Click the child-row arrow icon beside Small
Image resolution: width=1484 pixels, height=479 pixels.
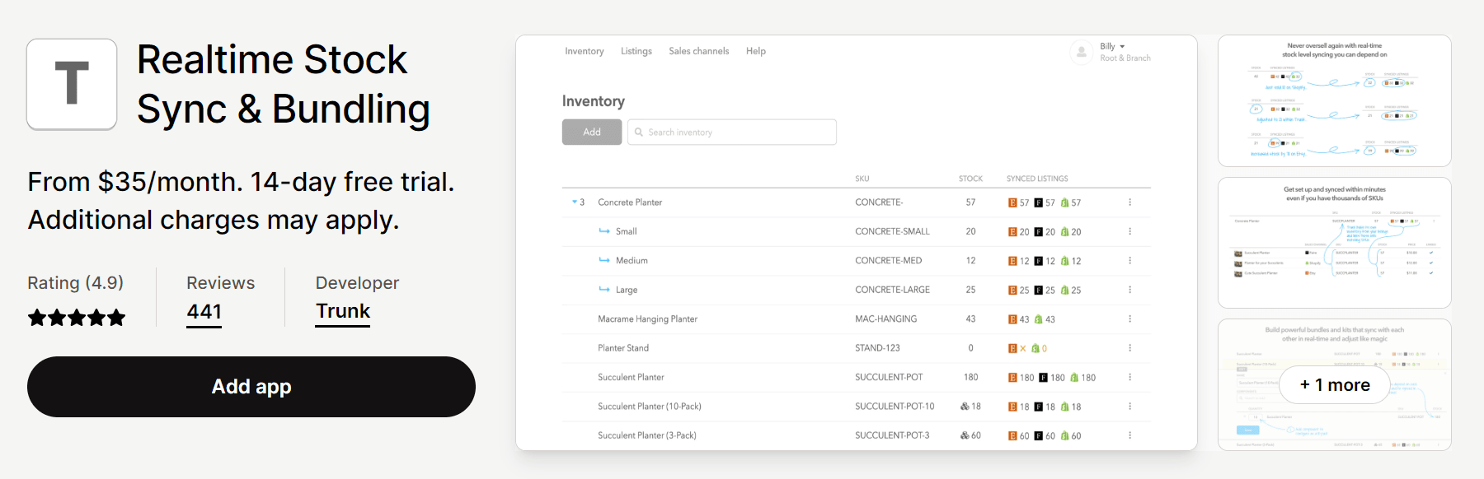(x=604, y=231)
